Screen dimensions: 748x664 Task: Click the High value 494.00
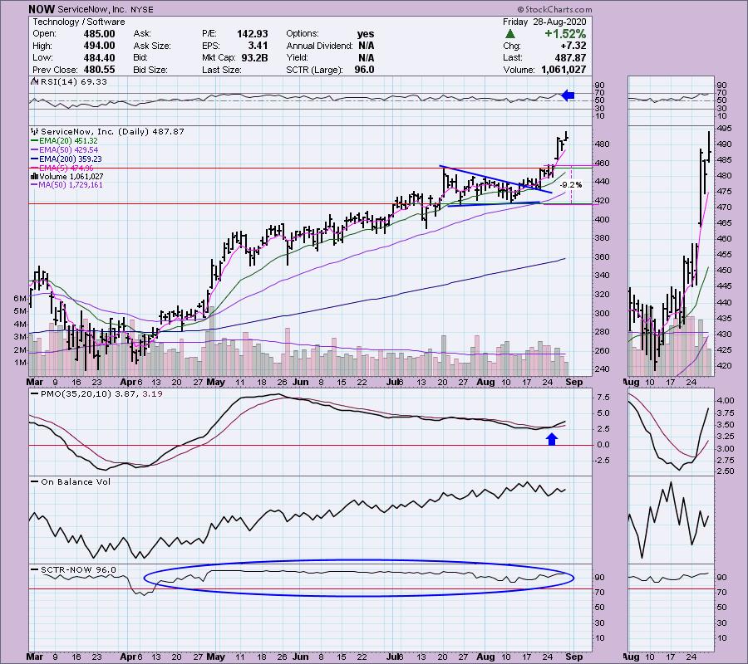pyautogui.click(x=99, y=46)
